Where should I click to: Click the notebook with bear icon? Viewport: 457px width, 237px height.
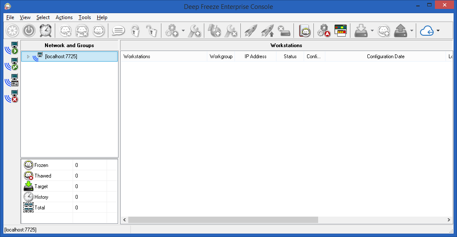[x=305, y=31]
